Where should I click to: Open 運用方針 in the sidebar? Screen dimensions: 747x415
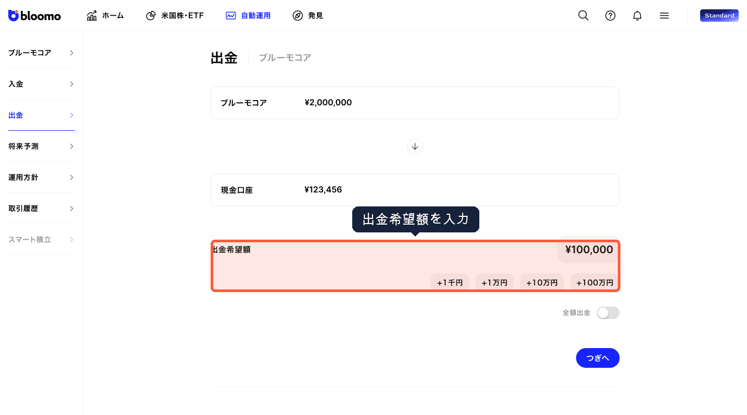click(x=41, y=177)
